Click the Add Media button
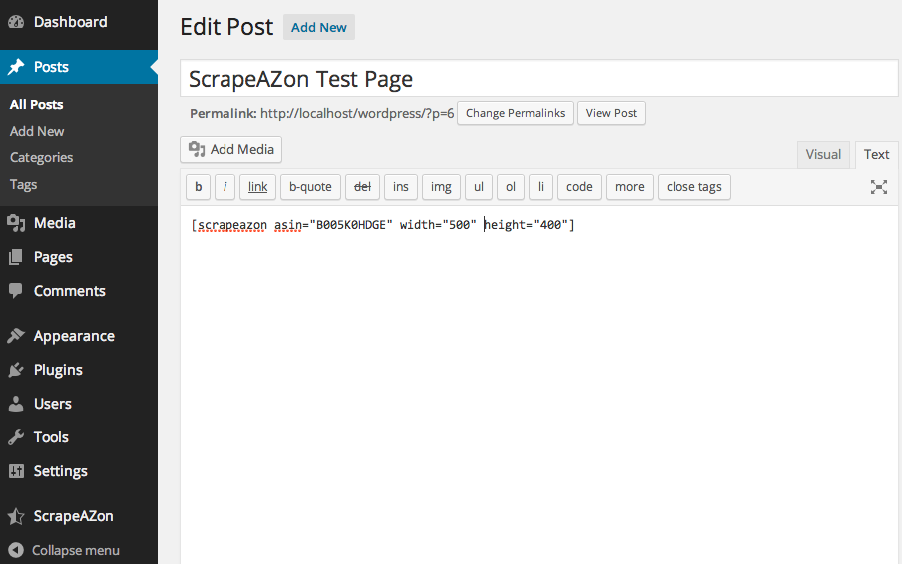902x564 pixels. (x=230, y=149)
